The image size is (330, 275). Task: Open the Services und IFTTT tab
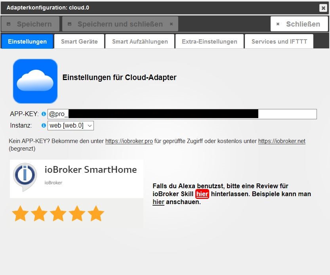coord(279,42)
